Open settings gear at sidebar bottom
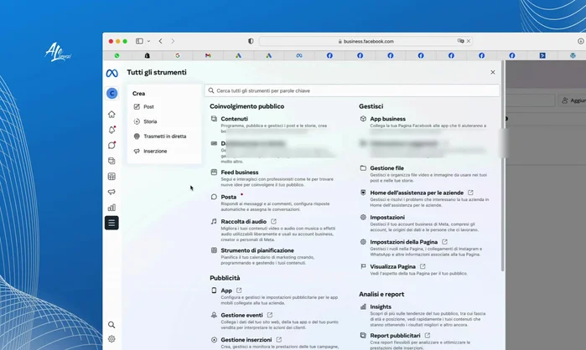Image resolution: width=586 pixels, height=350 pixels. pos(111,339)
